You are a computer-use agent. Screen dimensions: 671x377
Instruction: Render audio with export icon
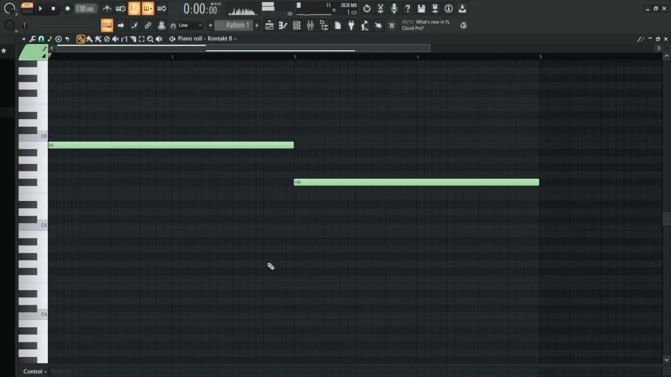[x=435, y=8]
